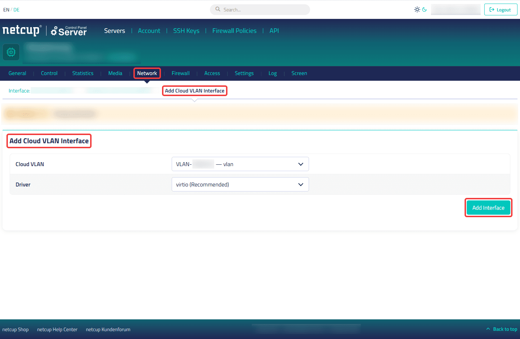
Task: Open the Firewall tab
Action: pyautogui.click(x=181, y=73)
